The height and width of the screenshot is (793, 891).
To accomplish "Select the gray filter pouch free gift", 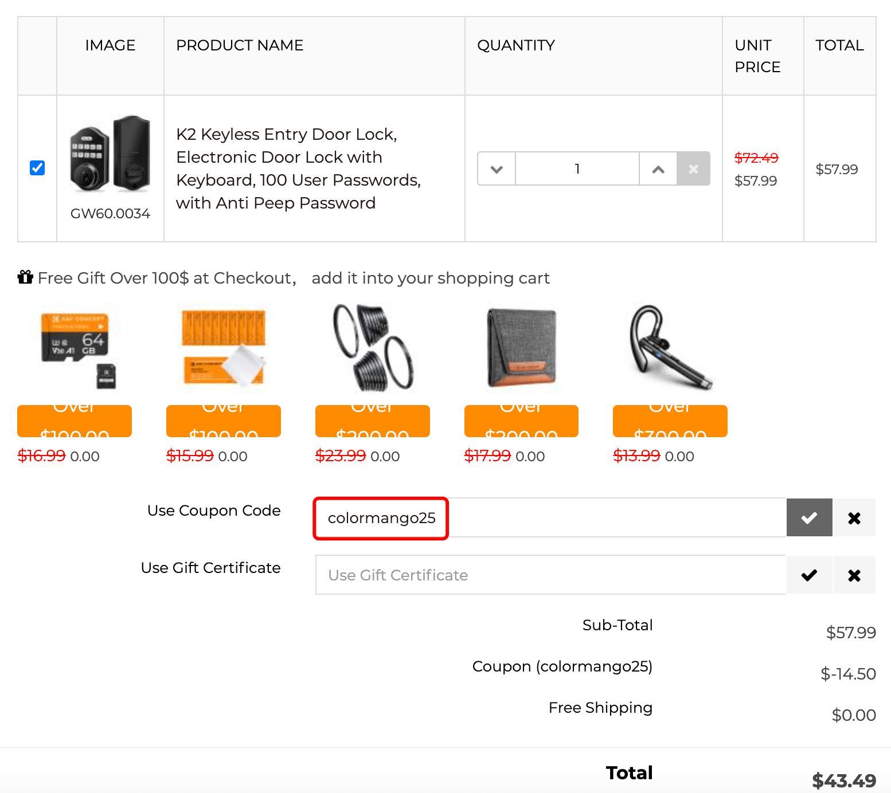I will 521,347.
